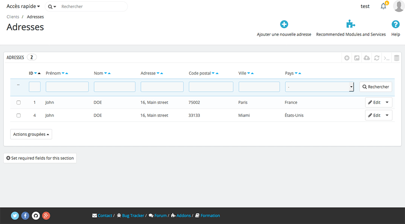Click the Rechercher filter button
The image size is (405, 224).
coord(375,87)
